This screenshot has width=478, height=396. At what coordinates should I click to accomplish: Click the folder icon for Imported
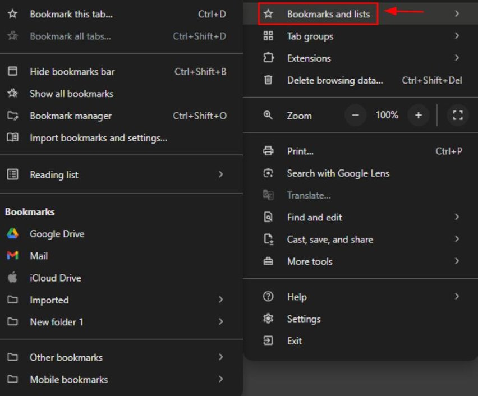coord(12,300)
